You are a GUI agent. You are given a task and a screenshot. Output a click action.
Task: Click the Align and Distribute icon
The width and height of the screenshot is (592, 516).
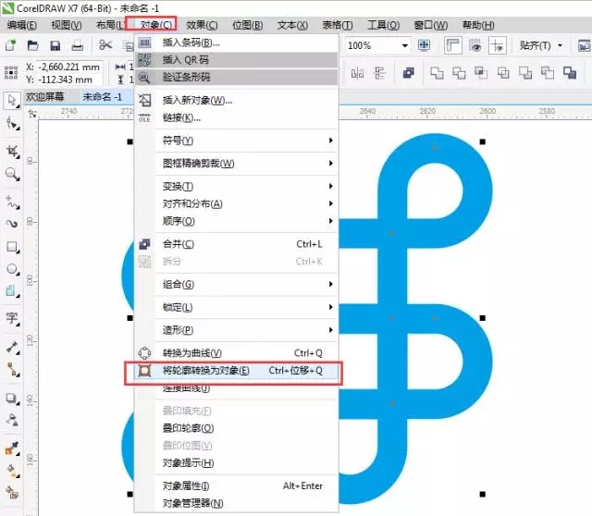(x=379, y=73)
